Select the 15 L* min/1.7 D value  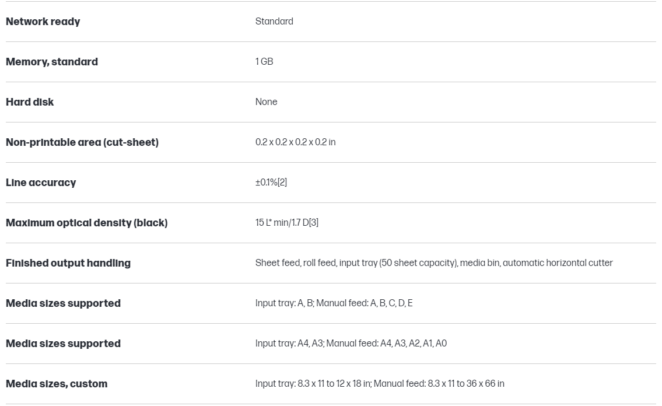click(281, 223)
